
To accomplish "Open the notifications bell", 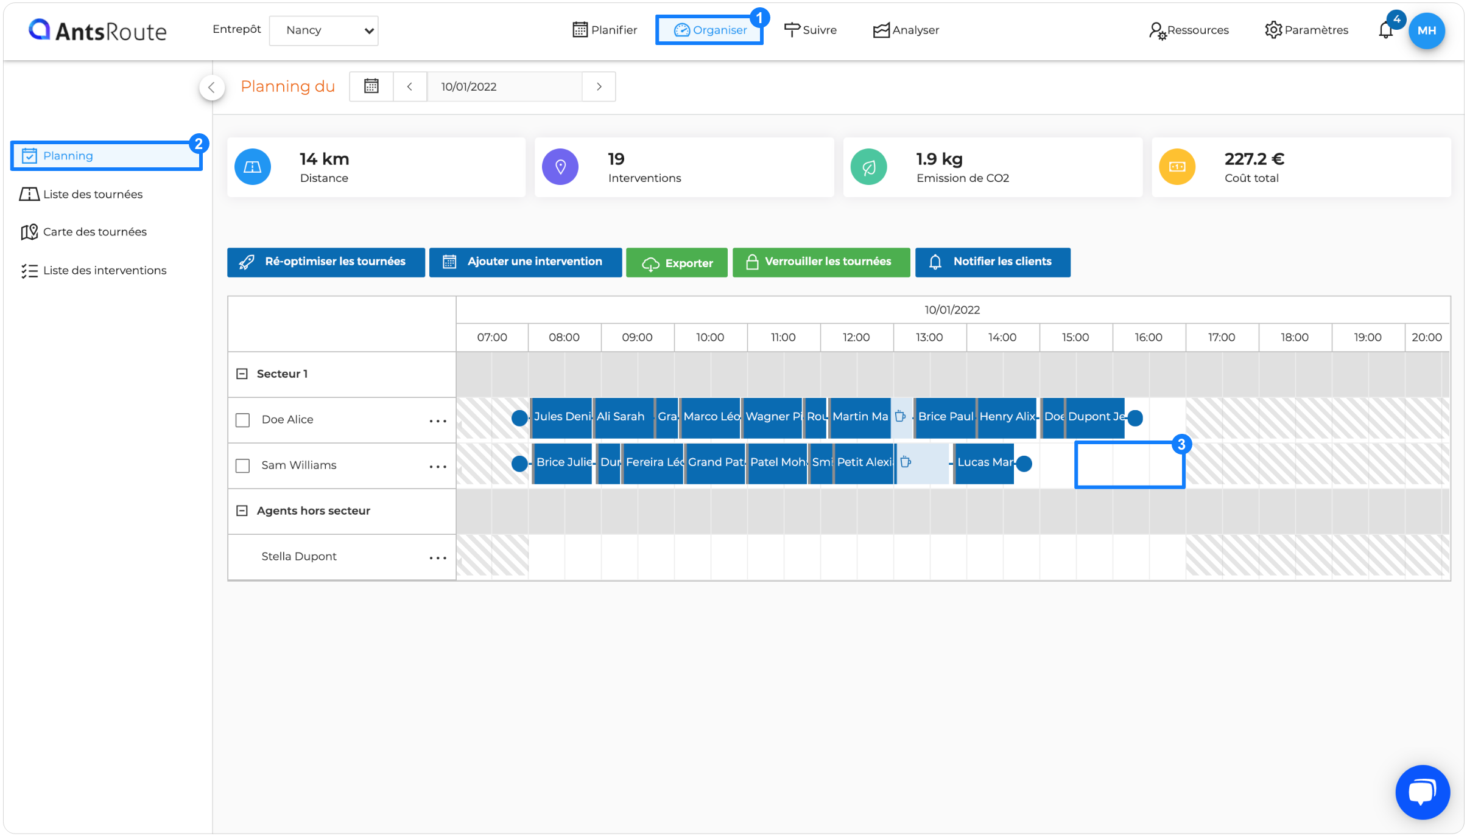I will [x=1385, y=30].
